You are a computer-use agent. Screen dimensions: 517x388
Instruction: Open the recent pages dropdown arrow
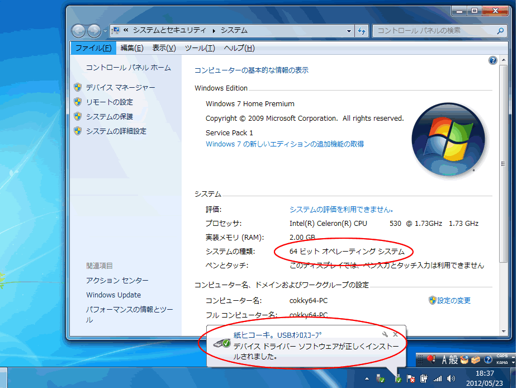pos(105,31)
